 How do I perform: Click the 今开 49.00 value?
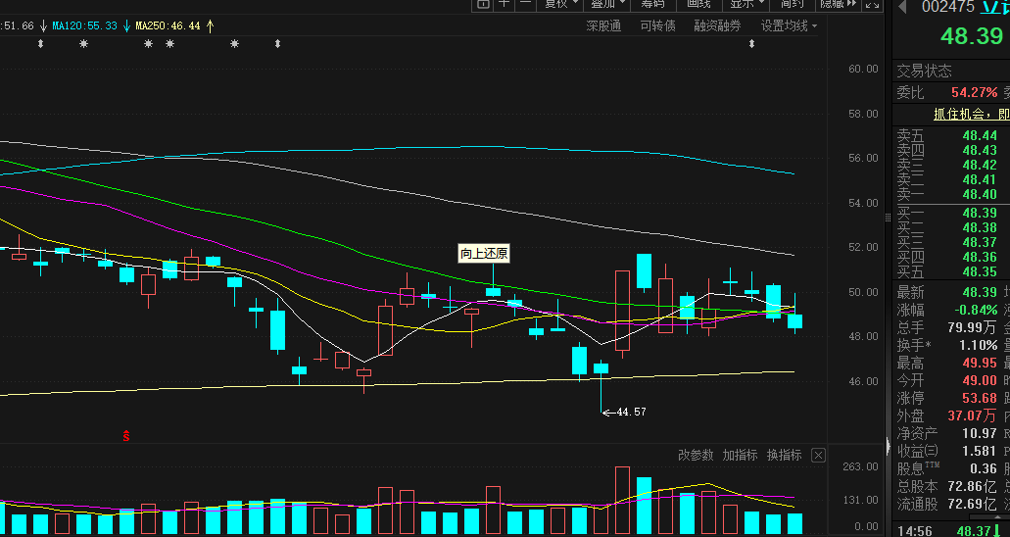(x=980, y=381)
